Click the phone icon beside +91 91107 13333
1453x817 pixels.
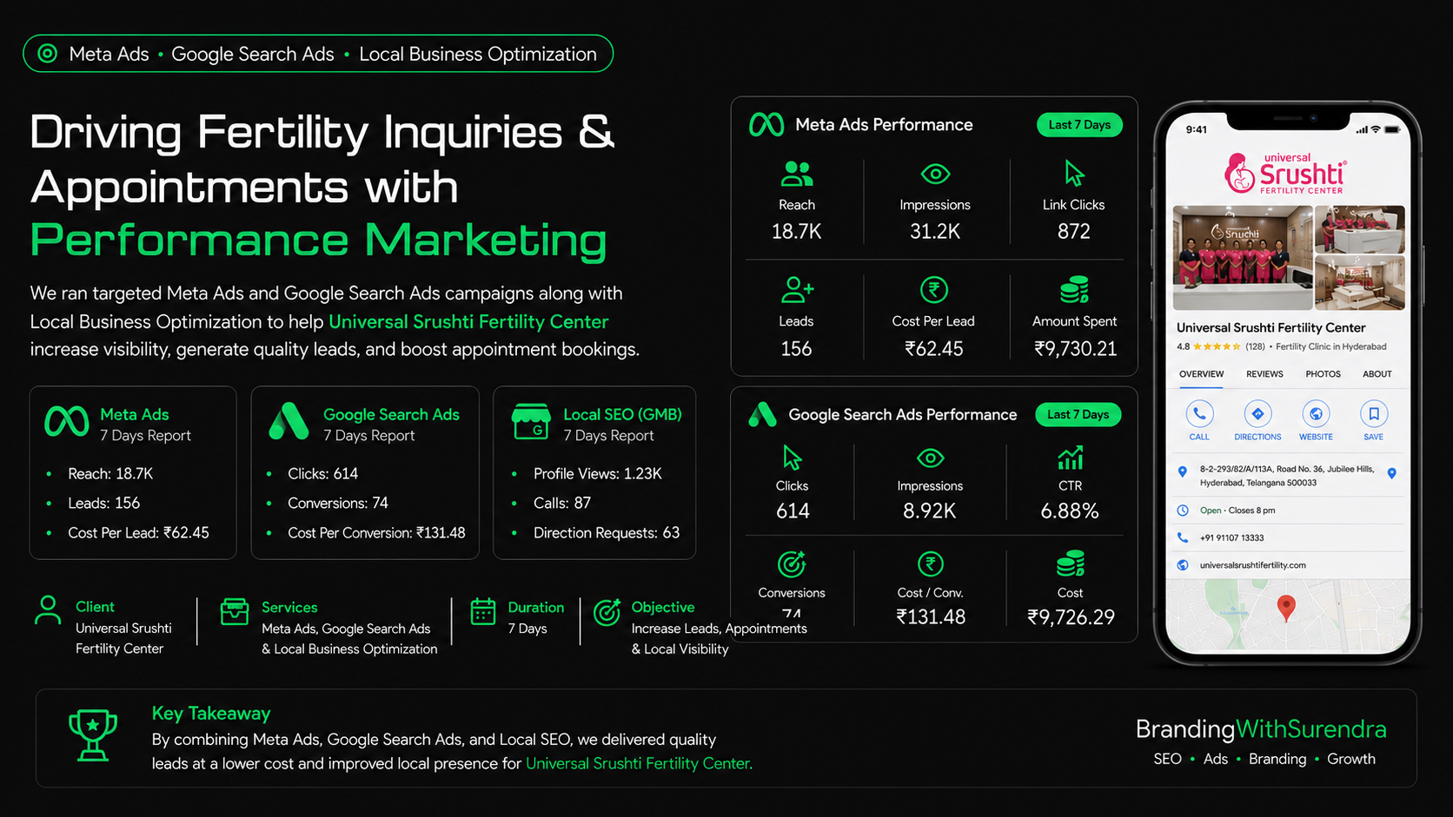(1183, 537)
